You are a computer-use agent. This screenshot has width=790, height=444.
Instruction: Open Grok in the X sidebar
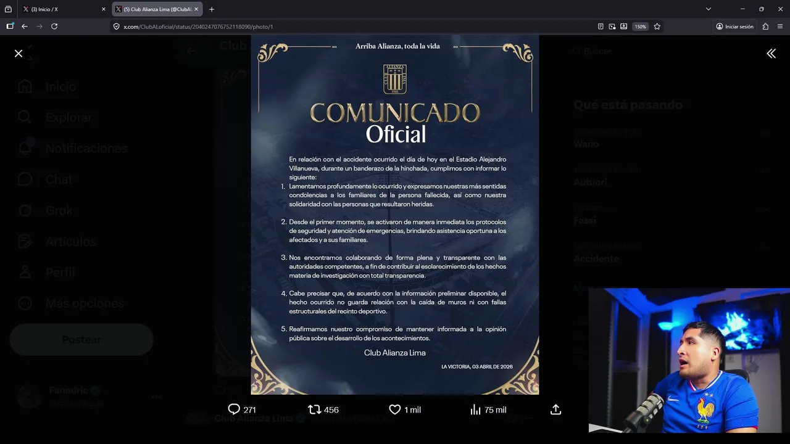click(46, 210)
